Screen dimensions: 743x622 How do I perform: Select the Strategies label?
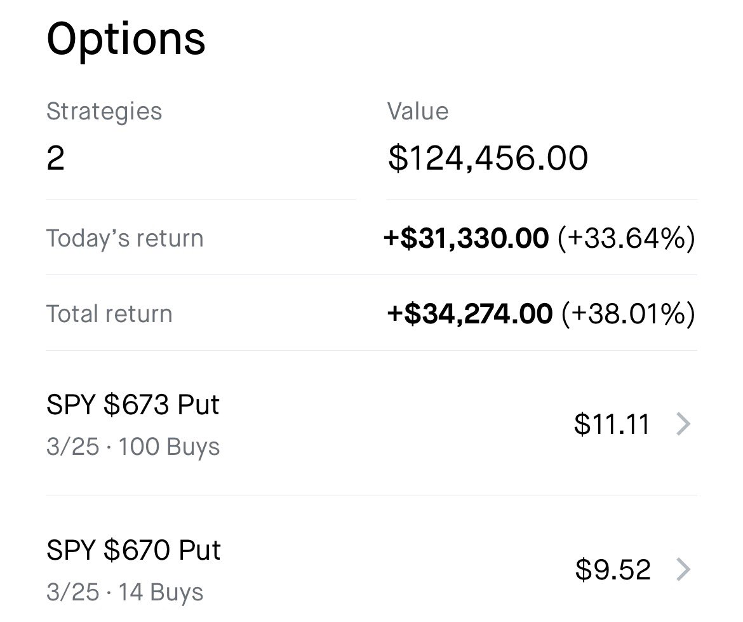104,111
